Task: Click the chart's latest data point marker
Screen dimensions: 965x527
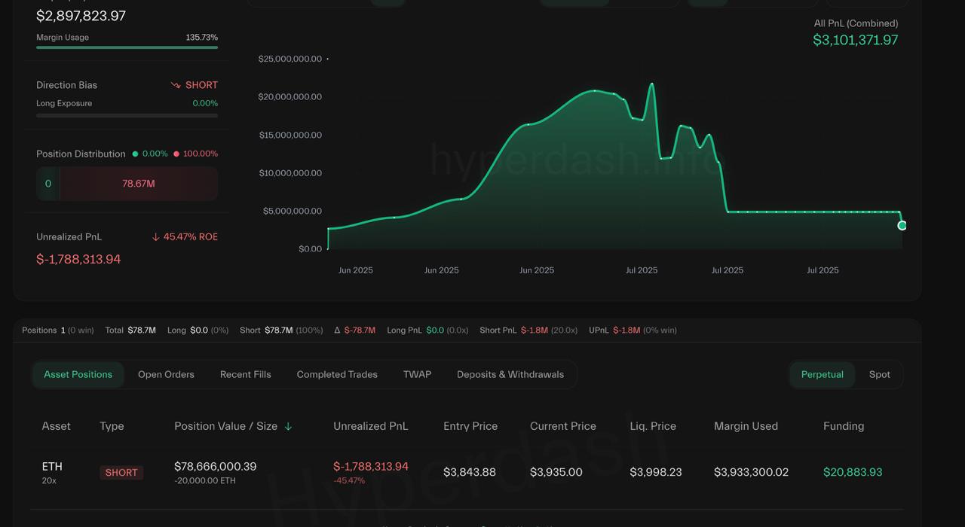Action: pyautogui.click(x=902, y=225)
